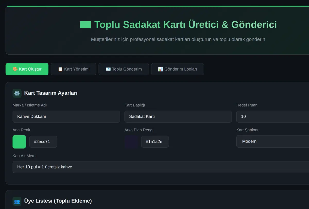Click the Üye Listesi (Toplu Ekleme) heading
Viewport: 309px width, 209px height.
point(58,201)
